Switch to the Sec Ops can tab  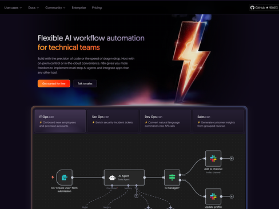pyautogui.click(x=113, y=121)
